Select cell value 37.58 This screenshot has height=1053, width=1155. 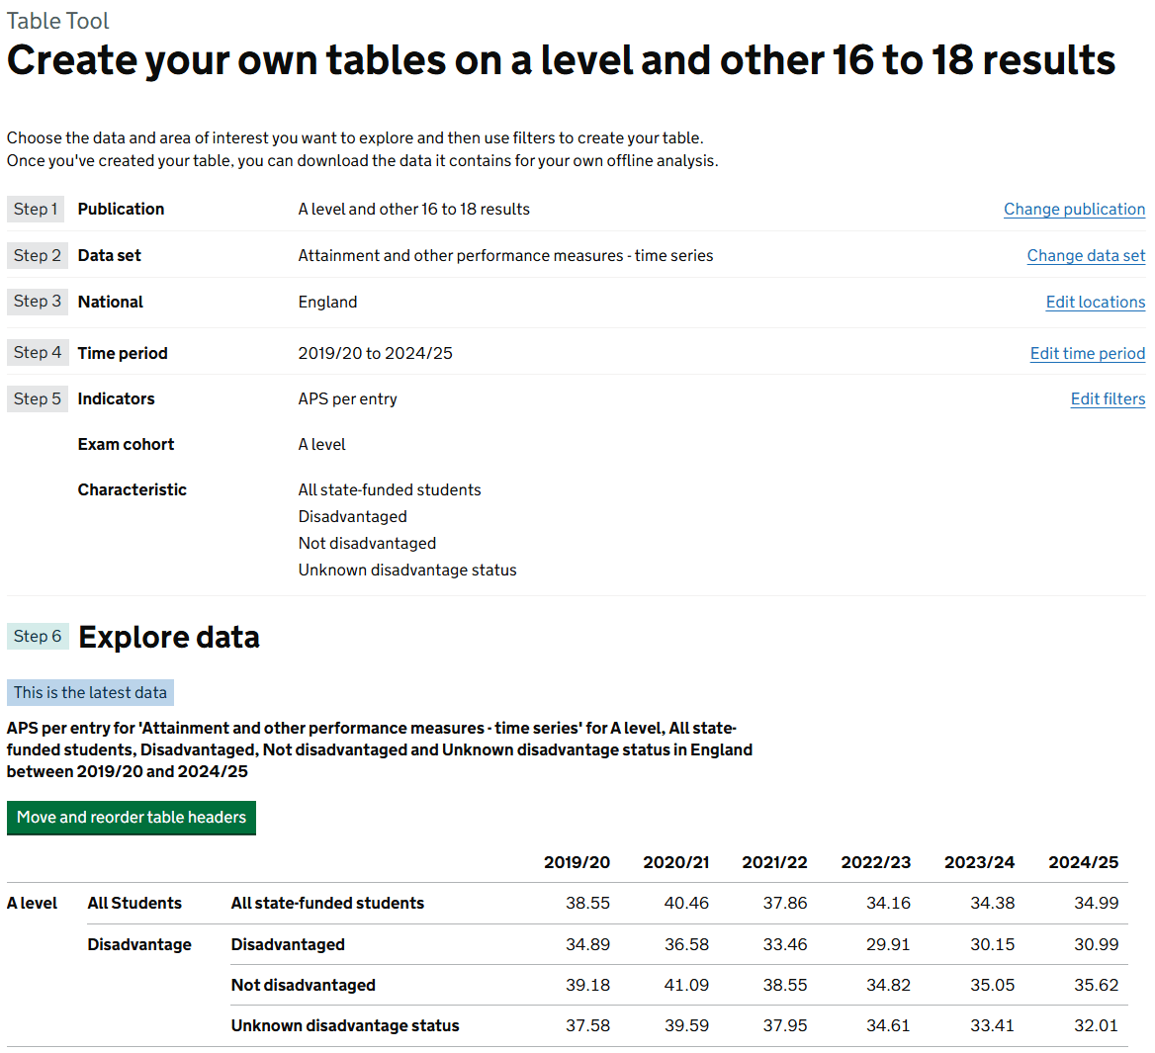pos(587,1025)
